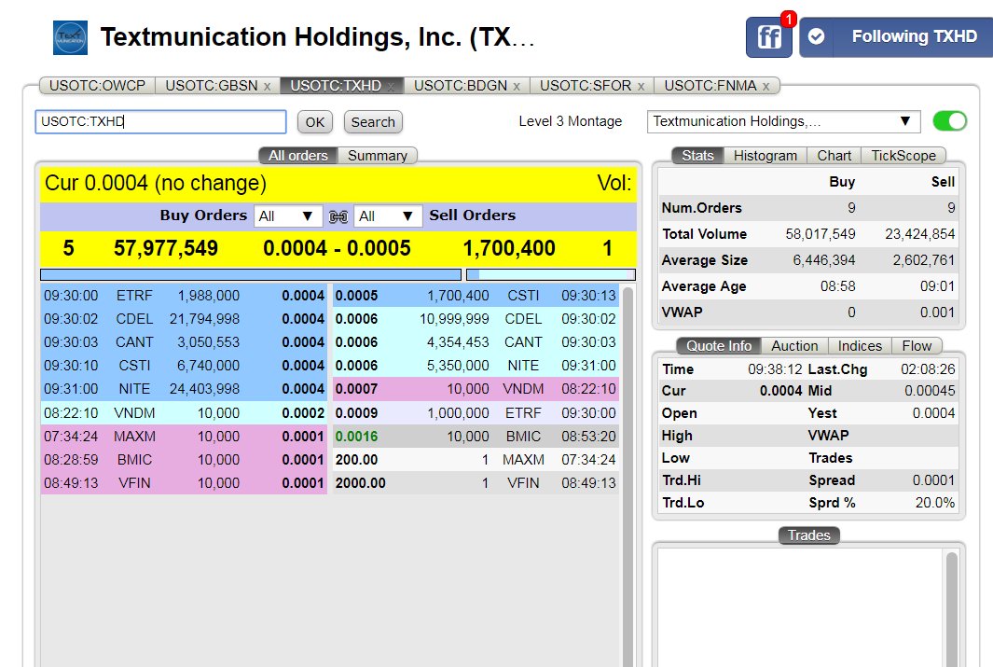Open the Histogram tab
993x667 pixels.
coord(765,156)
